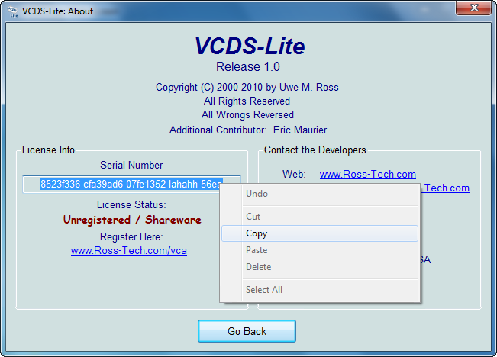Click inside the Serial Number field
The height and width of the screenshot is (357, 497).
coord(131,184)
